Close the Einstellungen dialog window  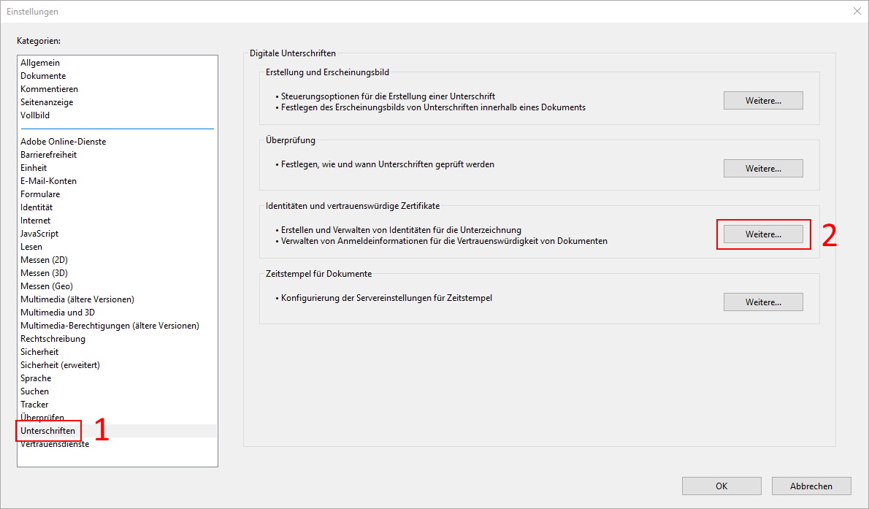tap(857, 11)
